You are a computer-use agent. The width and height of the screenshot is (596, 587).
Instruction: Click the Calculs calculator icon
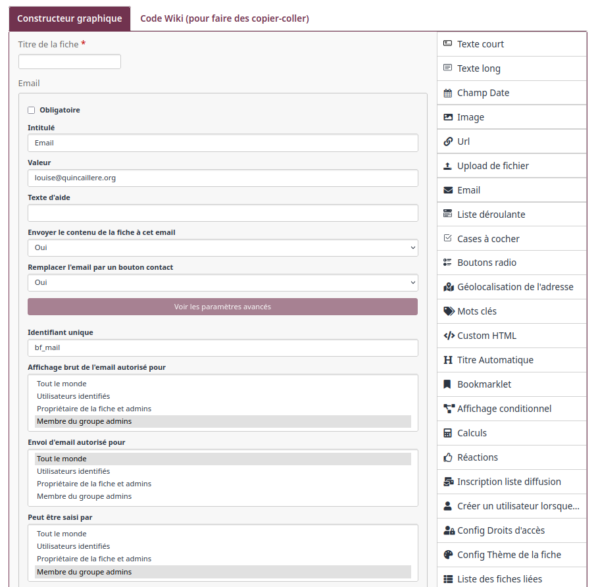448,433
